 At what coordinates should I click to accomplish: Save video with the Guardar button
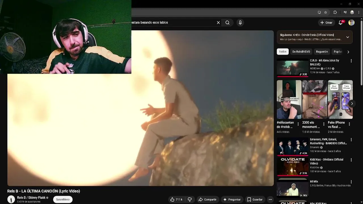[255, 199]
